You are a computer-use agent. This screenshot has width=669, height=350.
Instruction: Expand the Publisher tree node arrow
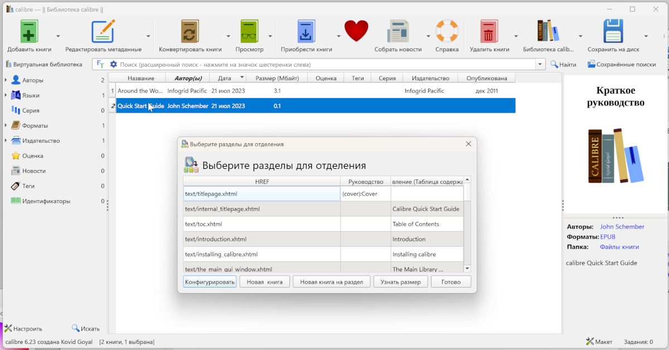point(6,140)
